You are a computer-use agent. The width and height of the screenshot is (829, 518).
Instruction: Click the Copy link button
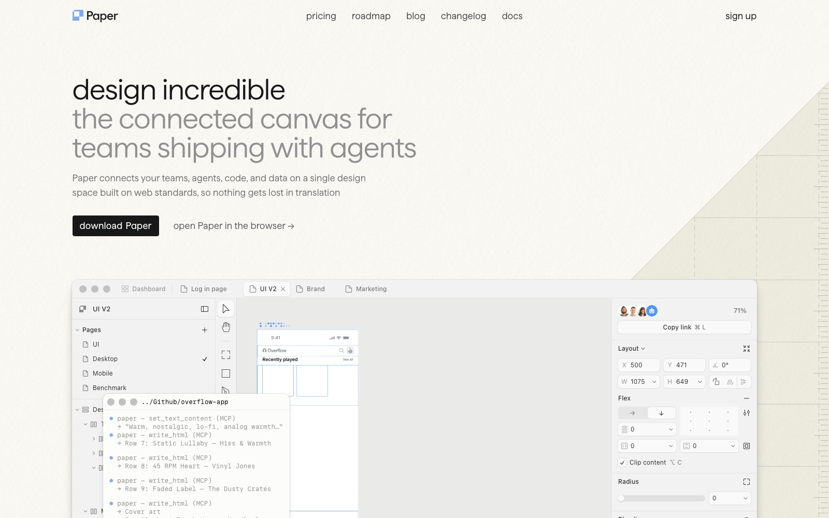point(684,327)
